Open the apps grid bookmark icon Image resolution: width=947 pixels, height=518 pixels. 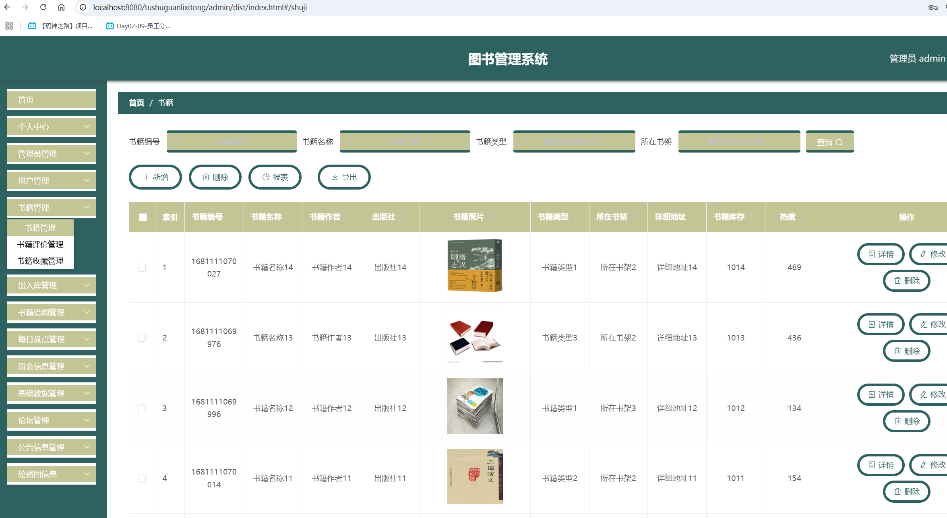(9, 26)
